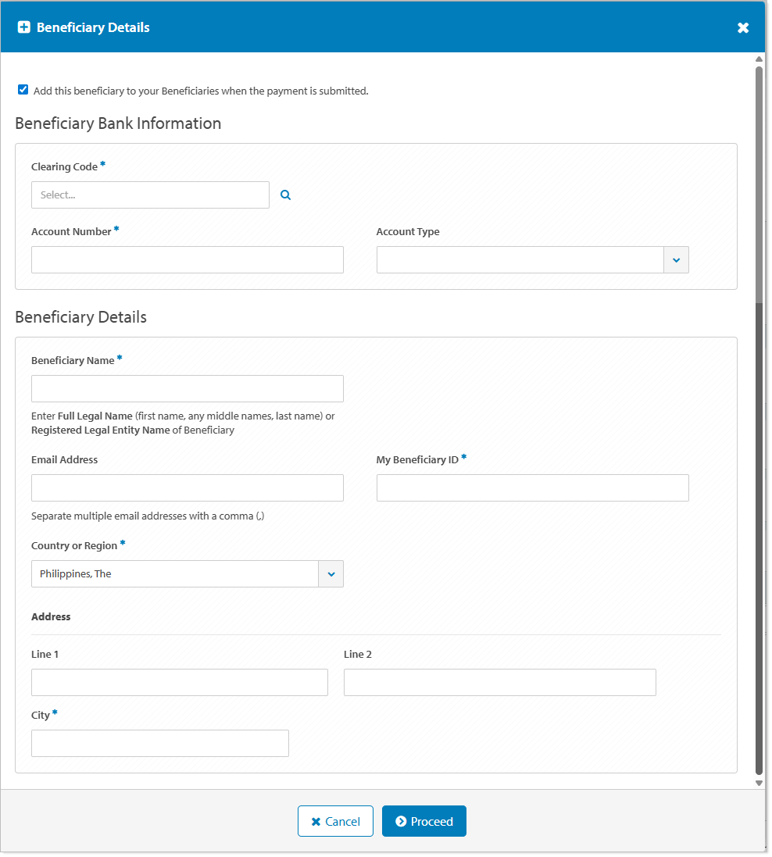Click into the Beneficiary Name field
772x857 pixels.
188,388
